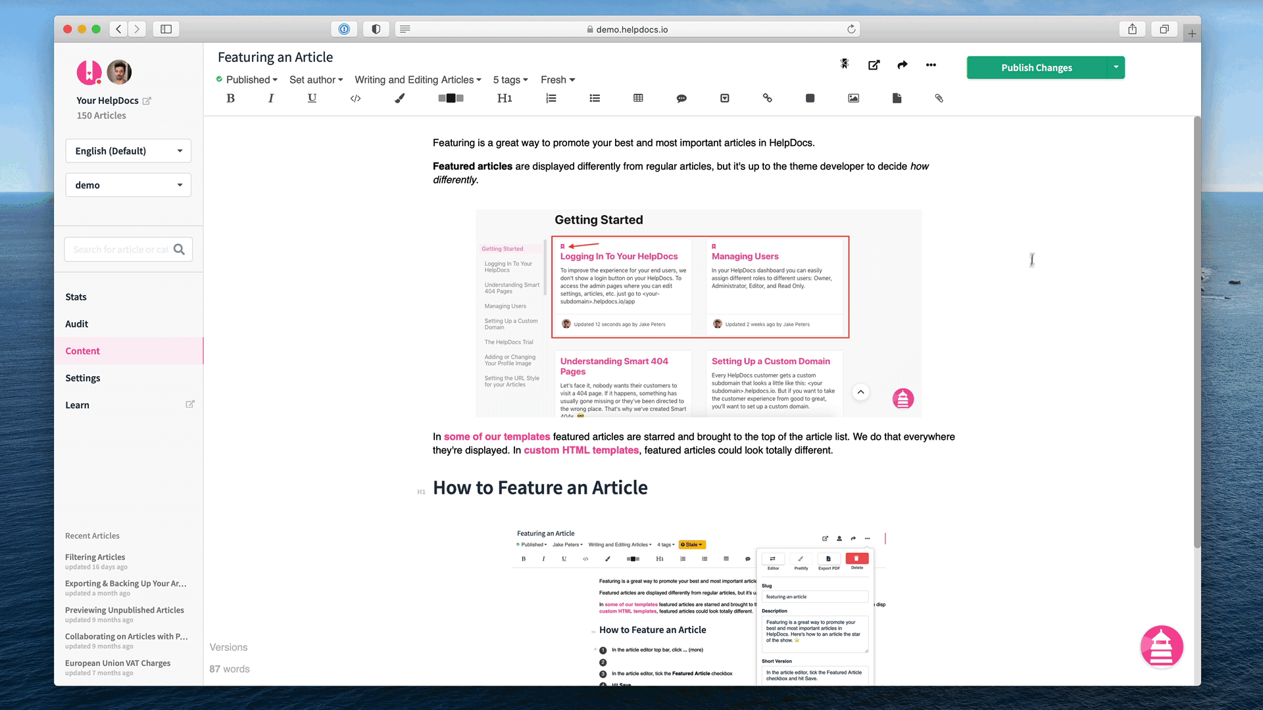
Task: Open Writing and Editing Articles category dropdown
Action: coord(418,80)
